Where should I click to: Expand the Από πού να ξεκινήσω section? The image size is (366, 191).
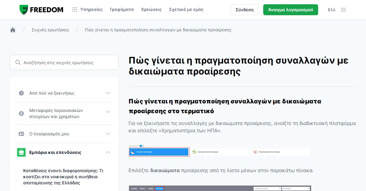pyautogui.click(x=64, y=93)
